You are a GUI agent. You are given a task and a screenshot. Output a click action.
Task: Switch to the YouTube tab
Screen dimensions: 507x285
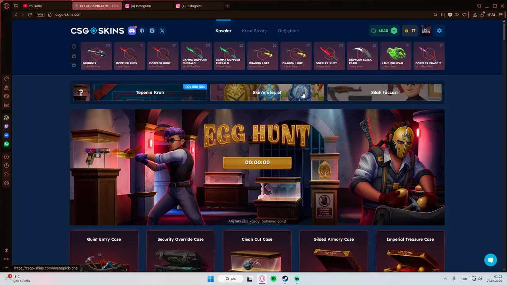coord(46,6)
